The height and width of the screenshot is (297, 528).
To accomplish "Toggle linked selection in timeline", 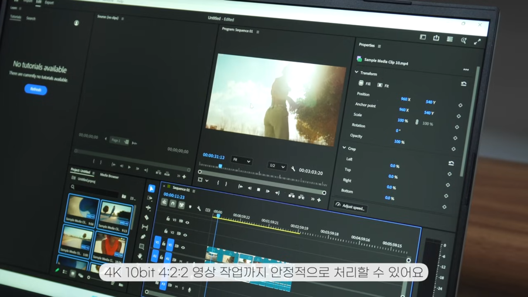I will click(x=181, y=205).
